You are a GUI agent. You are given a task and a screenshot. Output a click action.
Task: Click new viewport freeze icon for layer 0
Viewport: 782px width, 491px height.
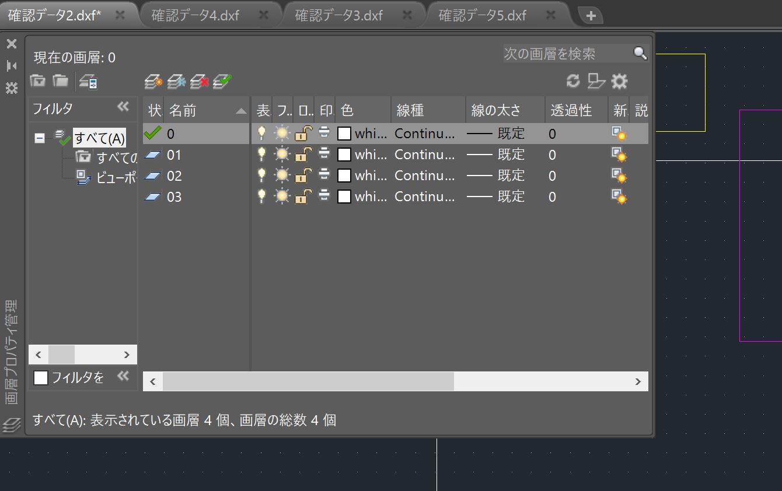coord(619,134)
